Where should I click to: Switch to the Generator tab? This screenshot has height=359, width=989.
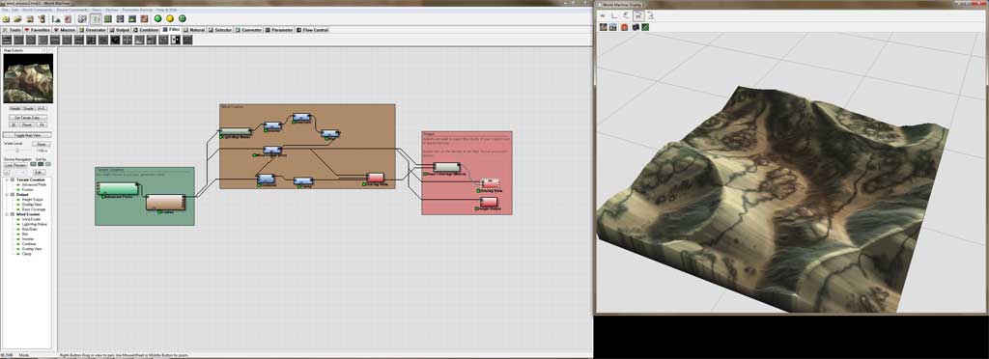coord(93,30)
